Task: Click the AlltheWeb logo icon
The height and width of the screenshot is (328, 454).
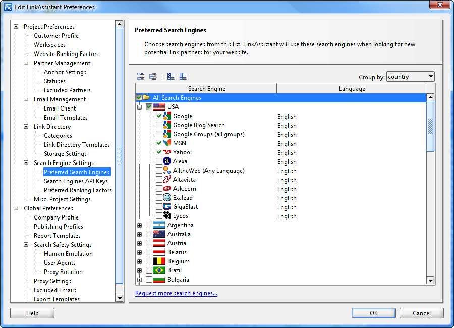Action: click(167, 171)
